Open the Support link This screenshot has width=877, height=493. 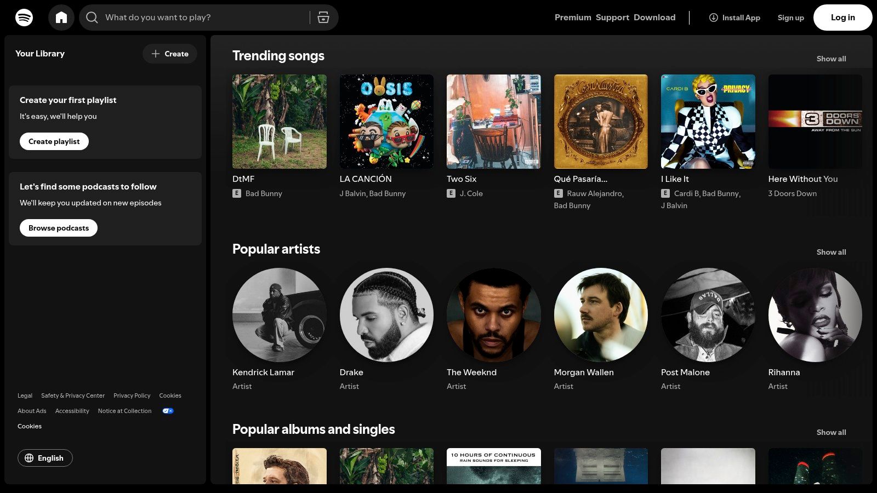click(x=612, y=18)
